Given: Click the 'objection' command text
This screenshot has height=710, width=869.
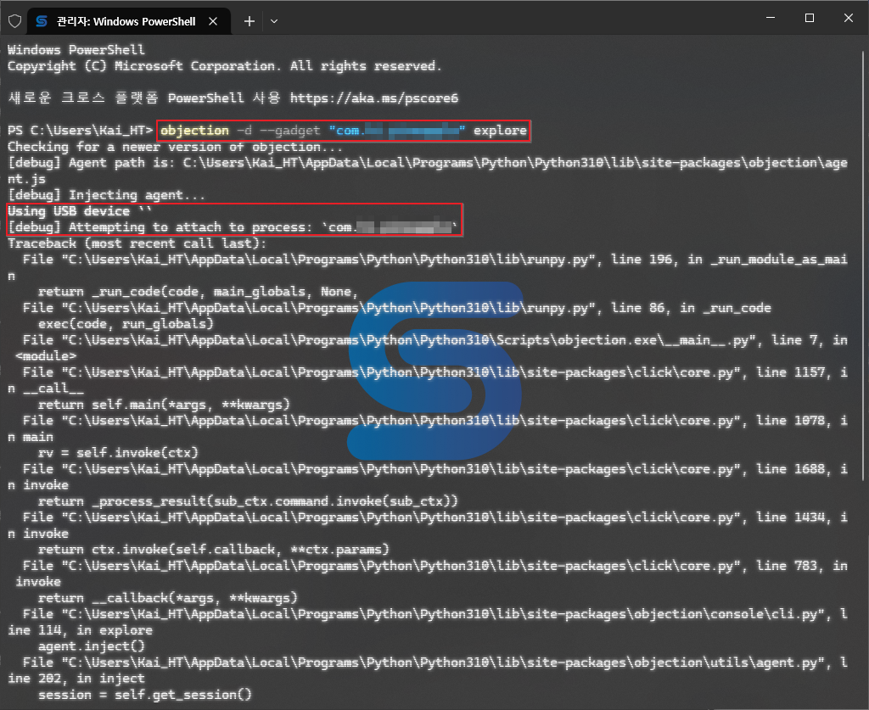Looking at the screenshot, I should pyautogui.click(x=194, y=131).
